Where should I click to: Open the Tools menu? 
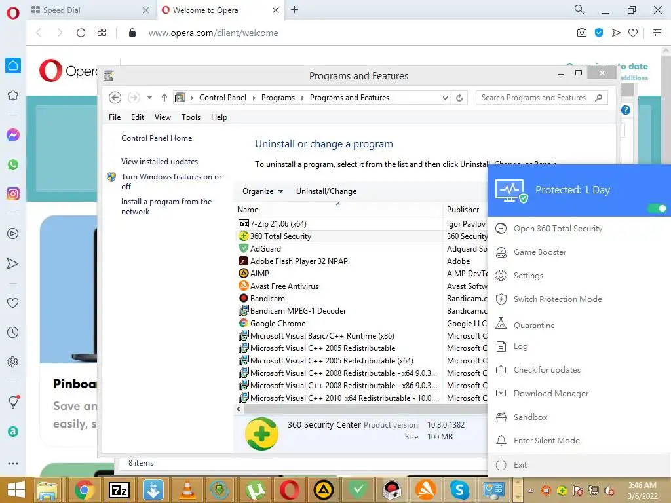[x=191, y=117]
